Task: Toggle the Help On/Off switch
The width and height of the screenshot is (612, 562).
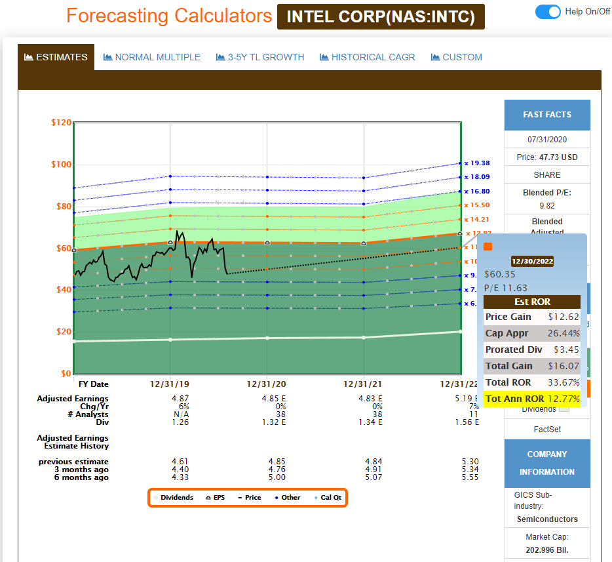Action: (548, 12)
